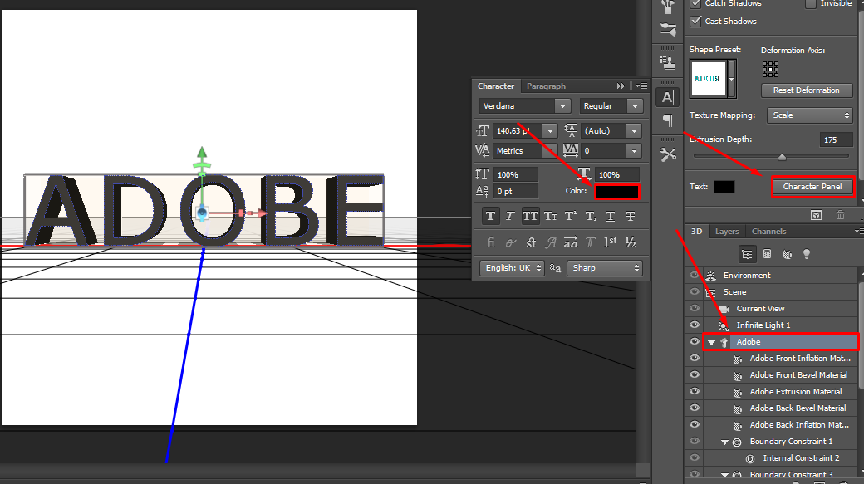Toggle Small Caps text style
864x484 pixels.
click(x=551, y=217)
